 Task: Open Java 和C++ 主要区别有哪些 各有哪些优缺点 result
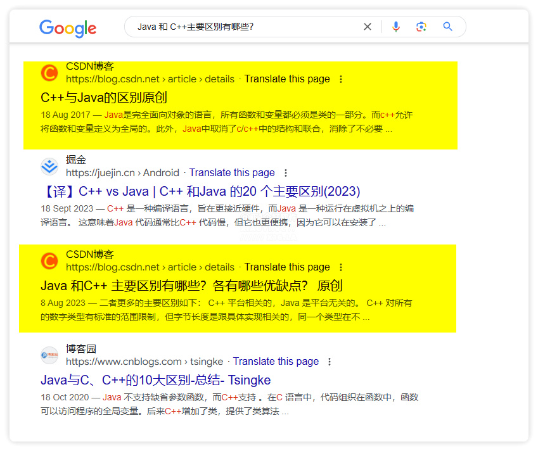pyautogui.click(x=191, y=286)
